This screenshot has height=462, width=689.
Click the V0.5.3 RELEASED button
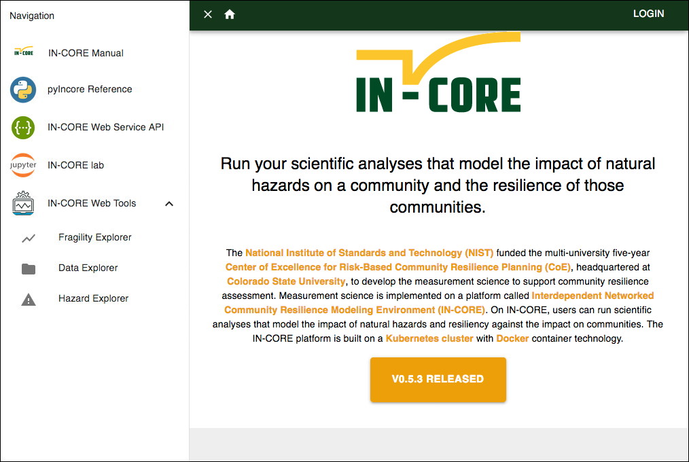pyautogui.click(x=438, y=379)
